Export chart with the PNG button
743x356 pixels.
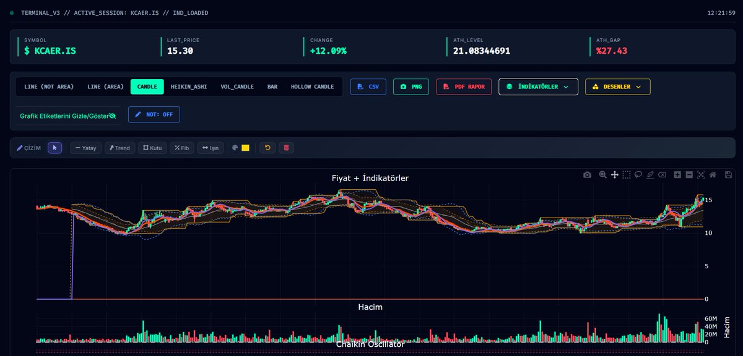point(411,87)
